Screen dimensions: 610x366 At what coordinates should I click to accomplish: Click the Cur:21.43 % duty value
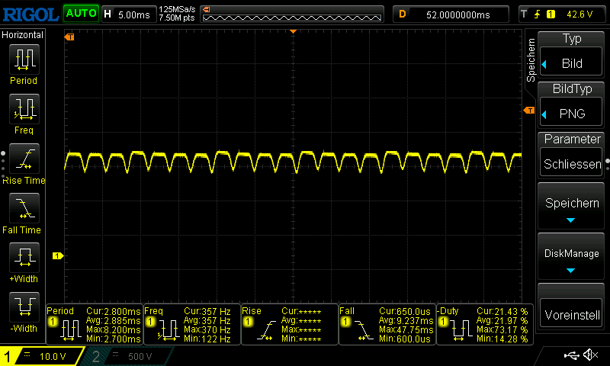(502, 312)
